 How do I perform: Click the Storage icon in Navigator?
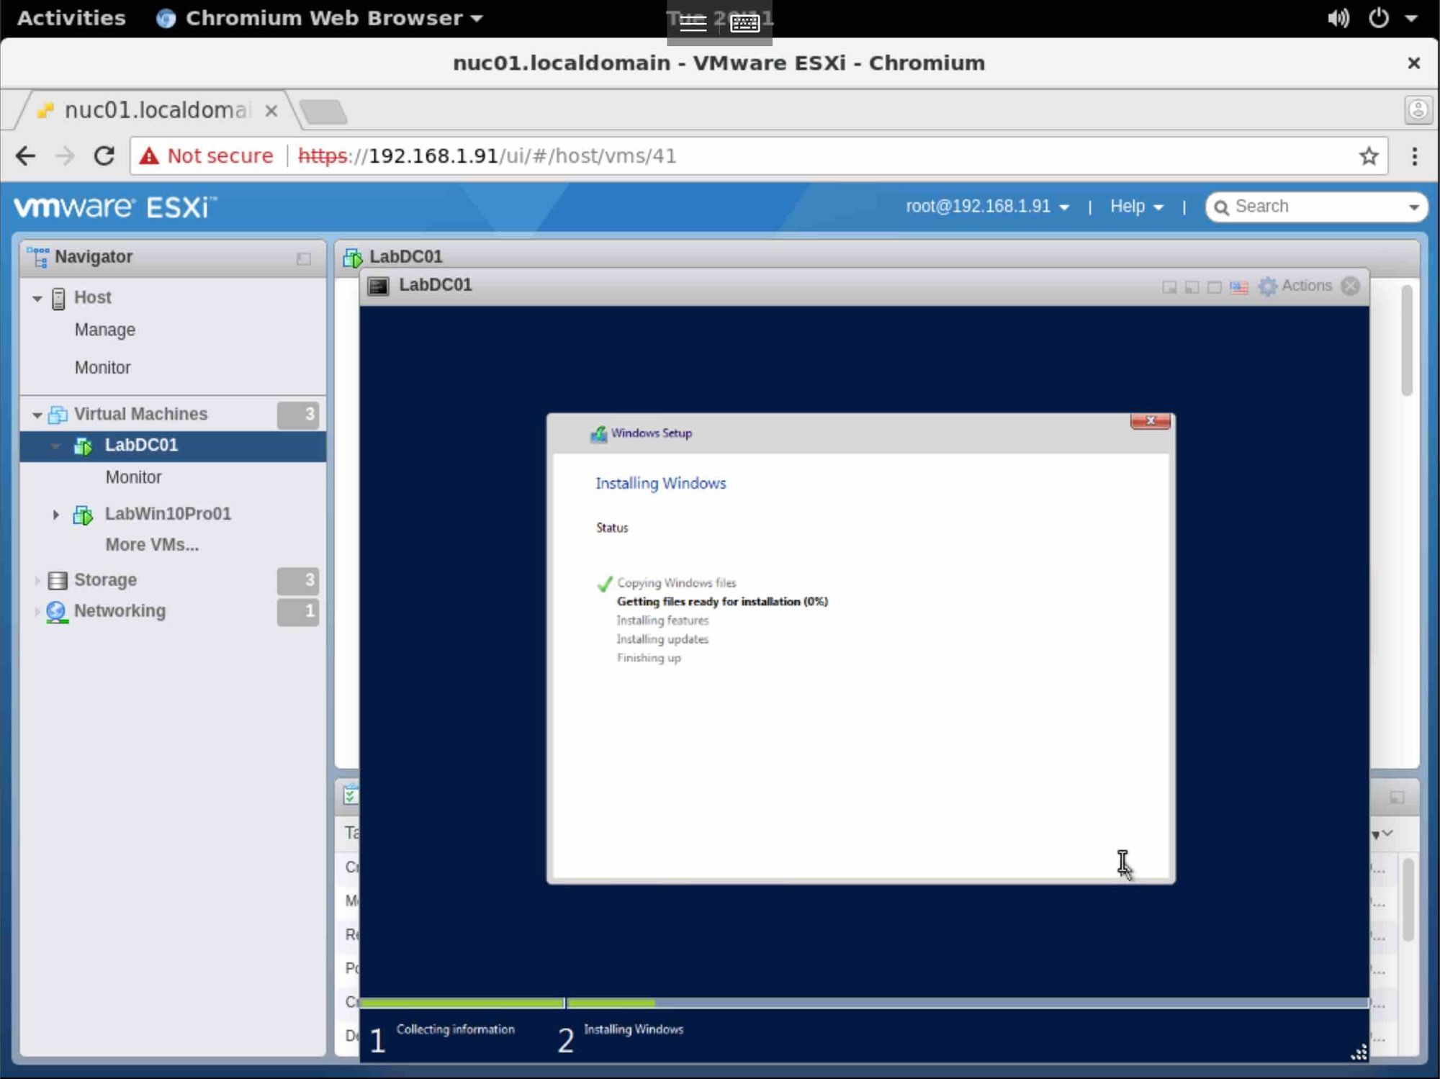58,580
